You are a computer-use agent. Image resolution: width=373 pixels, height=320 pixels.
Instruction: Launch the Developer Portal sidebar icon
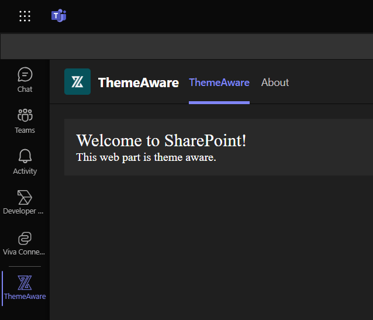(25, 197)
